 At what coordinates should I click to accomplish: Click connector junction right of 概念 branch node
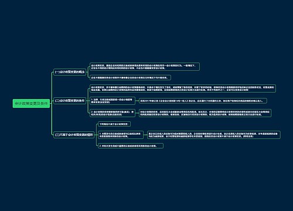88,72
